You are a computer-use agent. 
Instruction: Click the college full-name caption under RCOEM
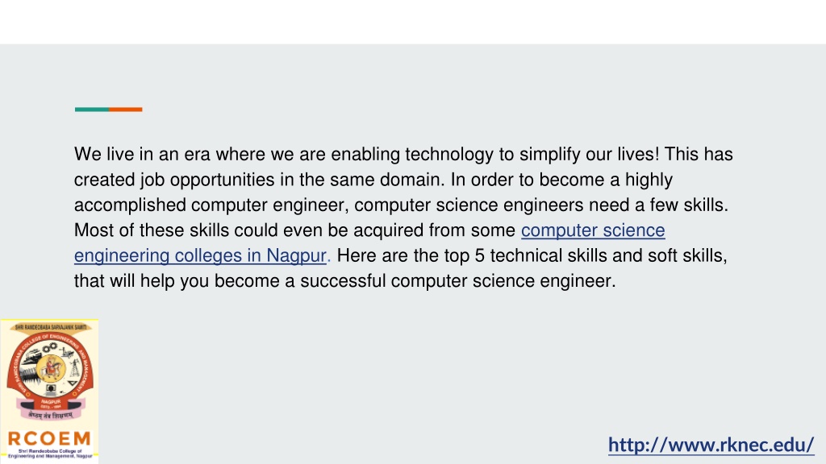[49, 454]
